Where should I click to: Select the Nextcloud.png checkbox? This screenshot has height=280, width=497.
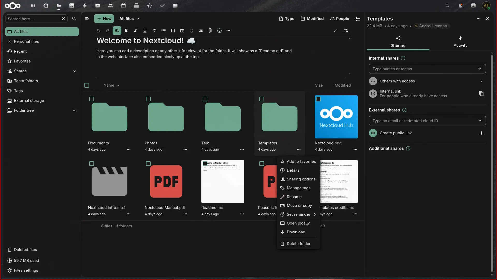pyautogui.click(x=318, y=99)
